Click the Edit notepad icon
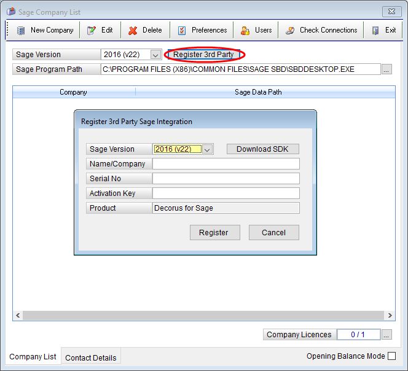This screenshot has height=371, width=408. point(92,31)
